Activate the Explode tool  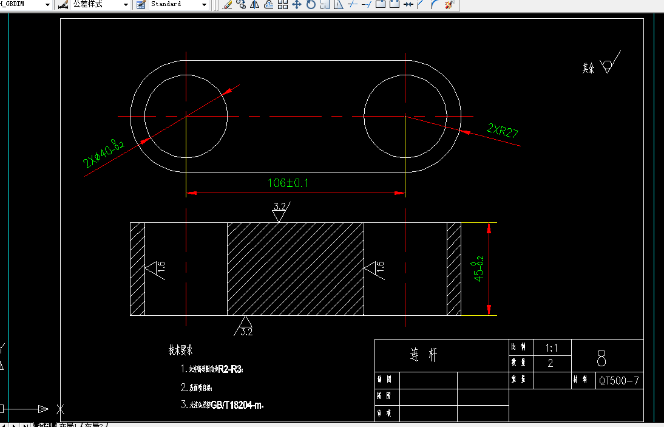(450, 5)
